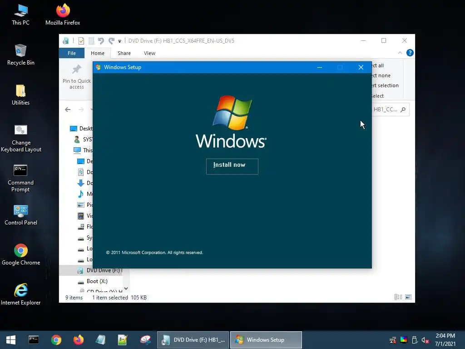The width and height of the screenshot is (465, 349).
Task: Launch Chrome from the taskbar
Action: click(56, 340)
